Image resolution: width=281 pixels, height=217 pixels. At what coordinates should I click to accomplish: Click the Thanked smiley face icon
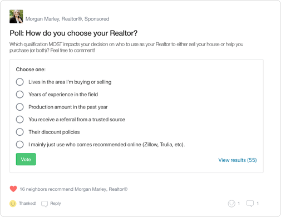(x=13, y=204)
